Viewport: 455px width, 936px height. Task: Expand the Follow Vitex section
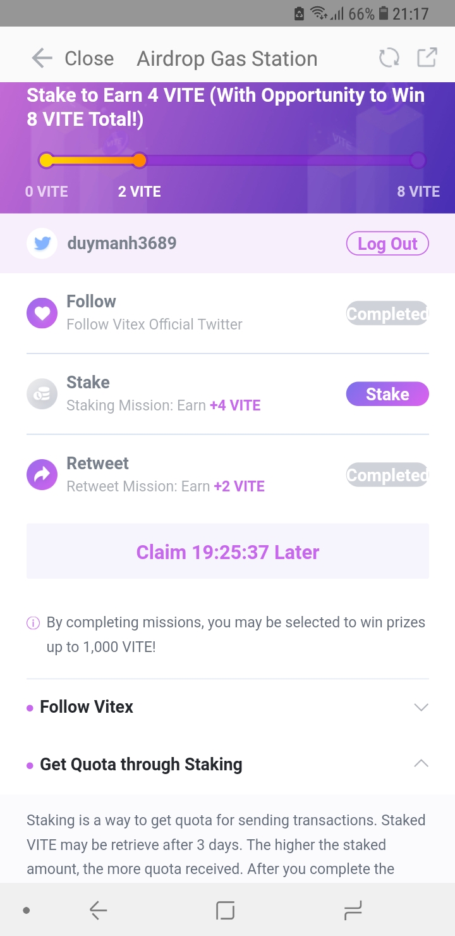[421, 707]
